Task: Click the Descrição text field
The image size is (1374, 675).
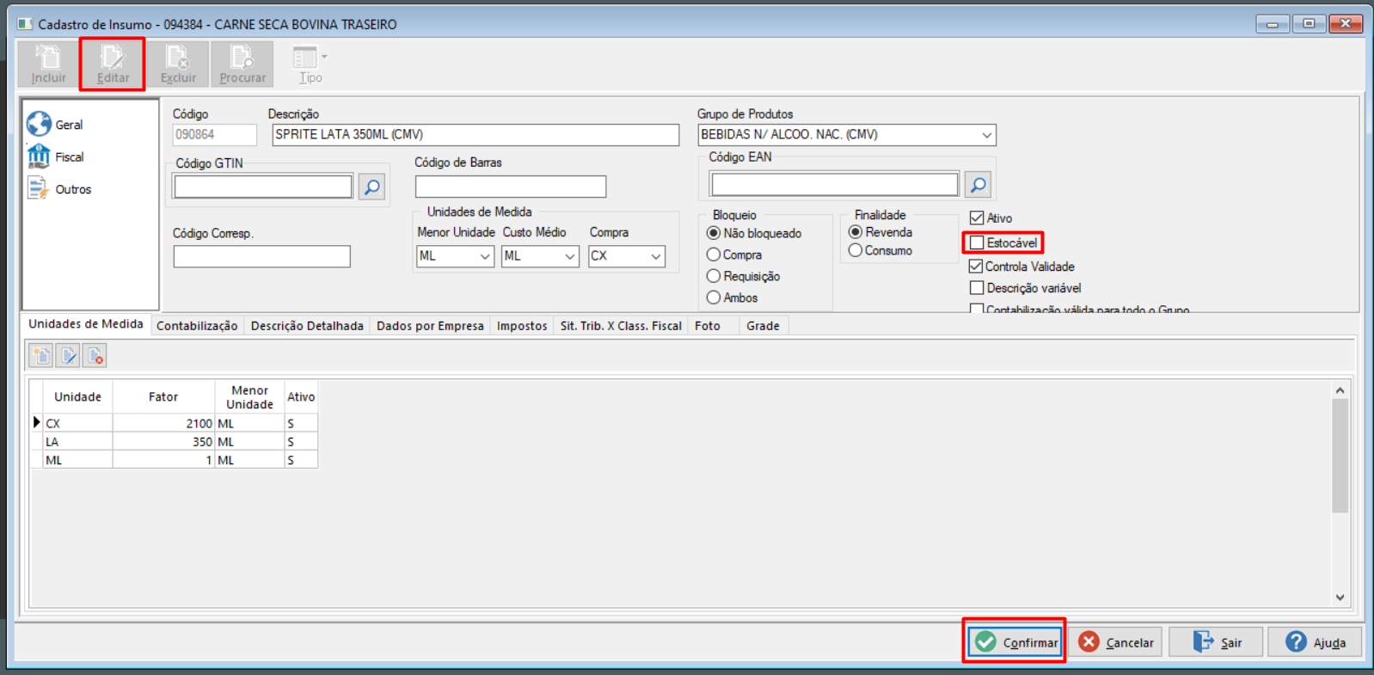Action: click(475, 135)
